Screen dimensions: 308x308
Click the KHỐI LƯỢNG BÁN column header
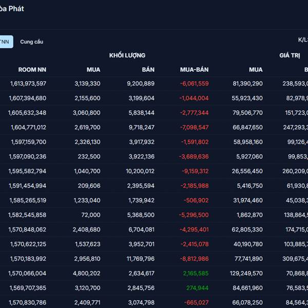coord(148,69)
